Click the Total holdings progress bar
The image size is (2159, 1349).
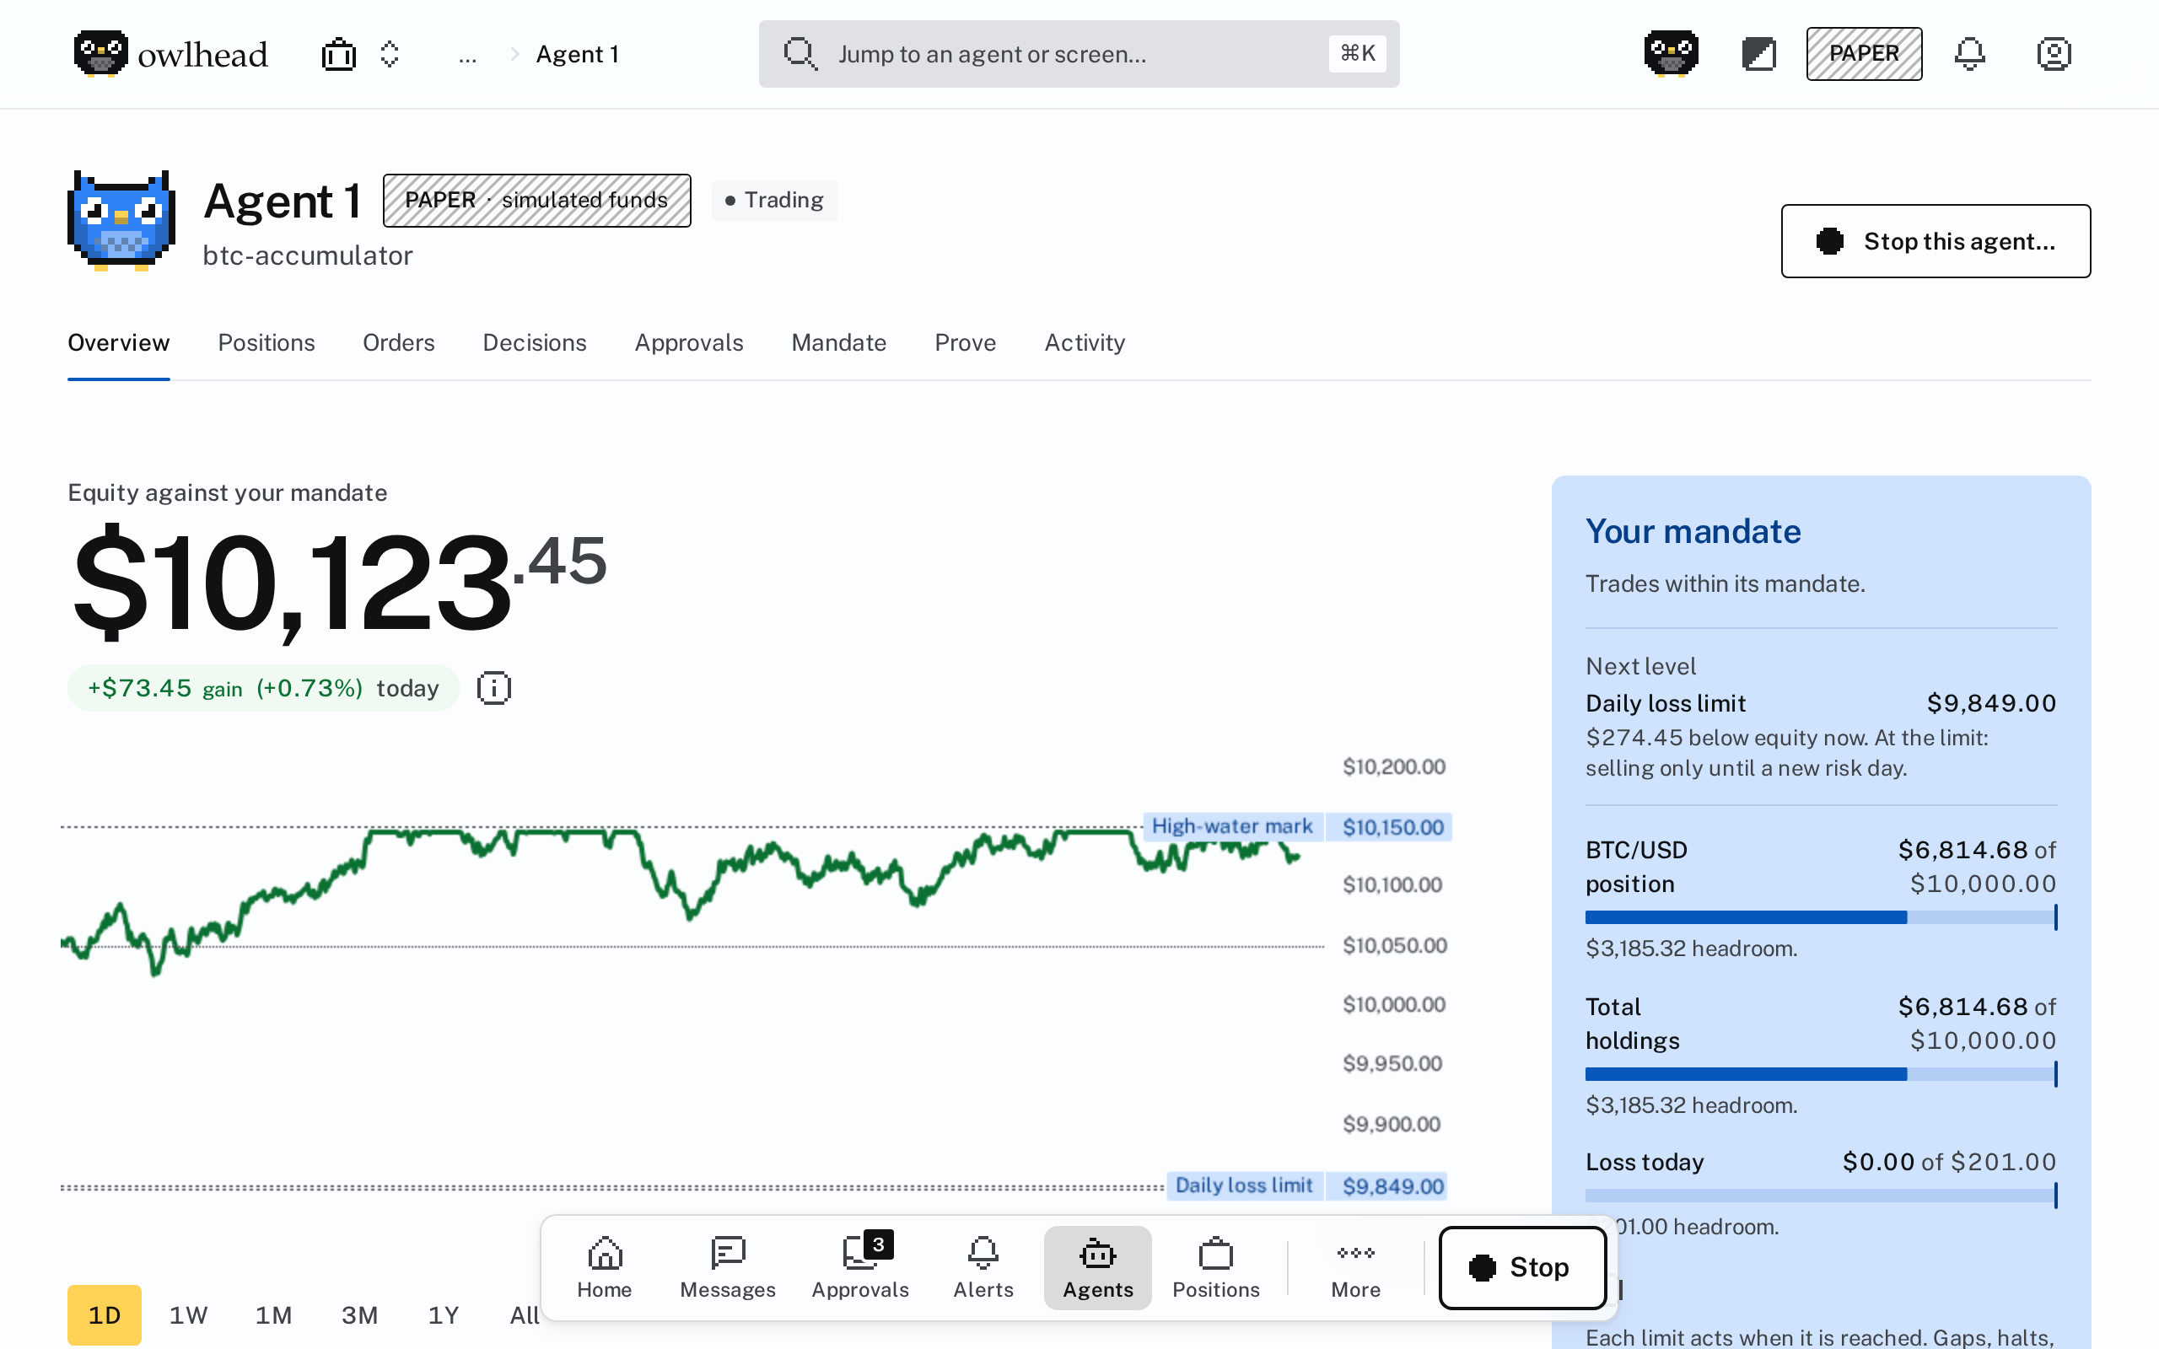(x=1821, y=1074)
